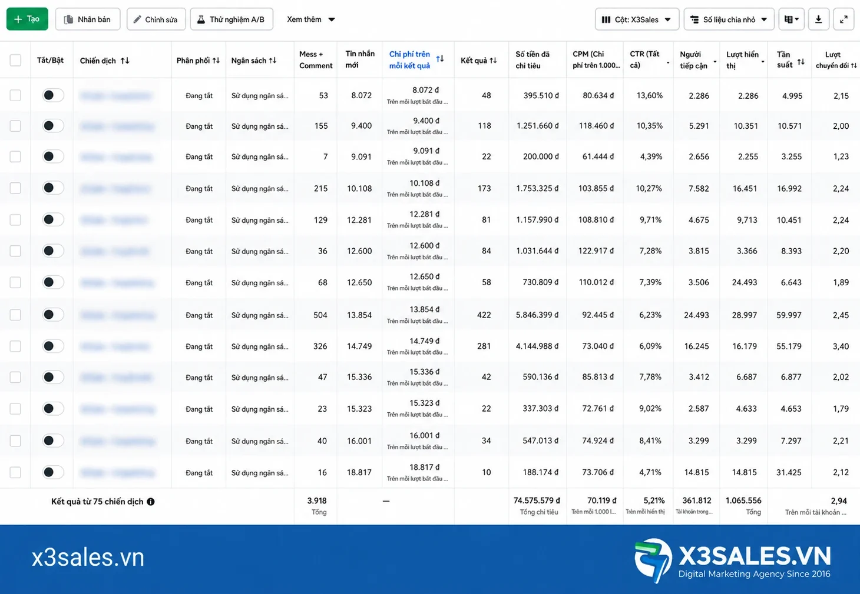Select checkbox of the 395.510 đ row

[15, 95]
